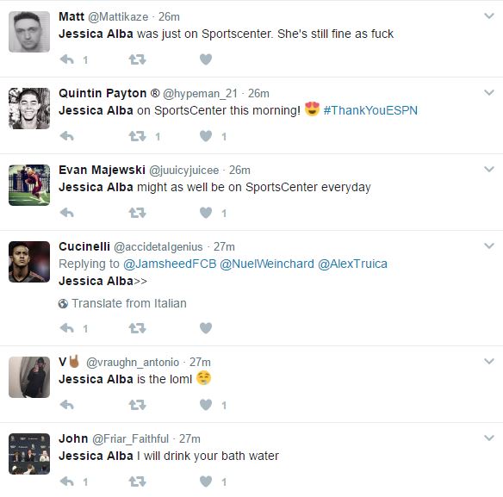This screenshot has width=503, height=497.
Task: Visit the @JamsheedFCB profile mention
Action: coord(170,264)
